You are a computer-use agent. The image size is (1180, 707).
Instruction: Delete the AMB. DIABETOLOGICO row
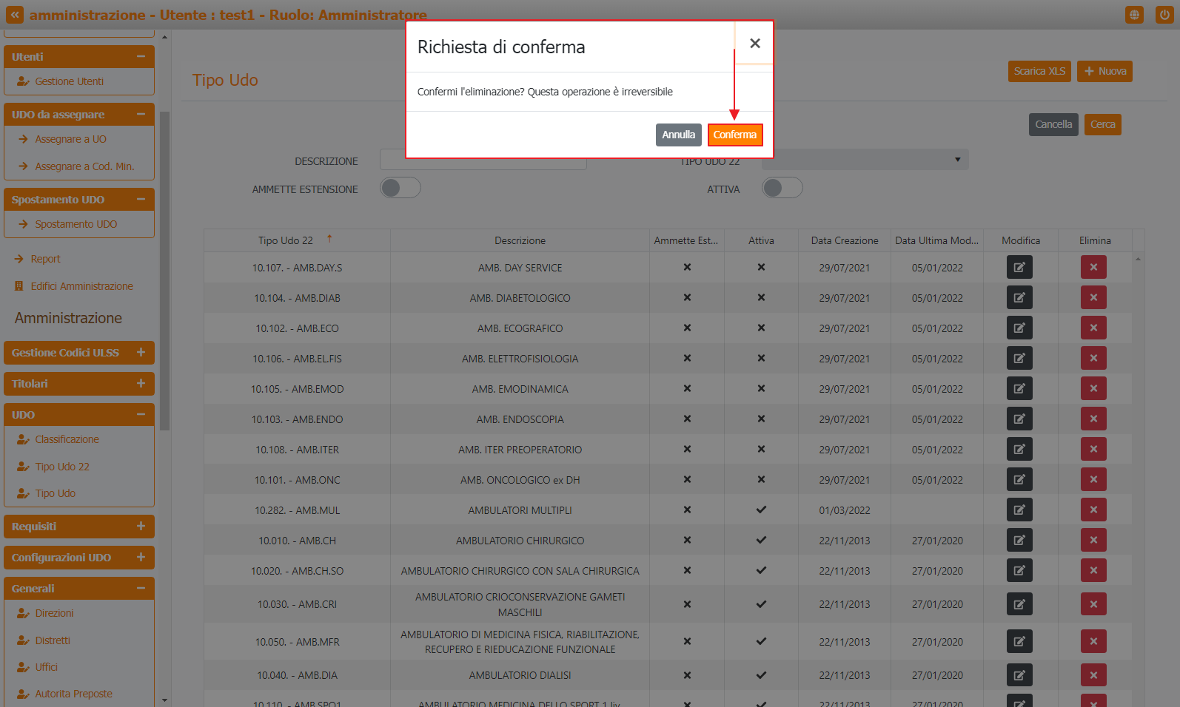(x=1093, y=297)
